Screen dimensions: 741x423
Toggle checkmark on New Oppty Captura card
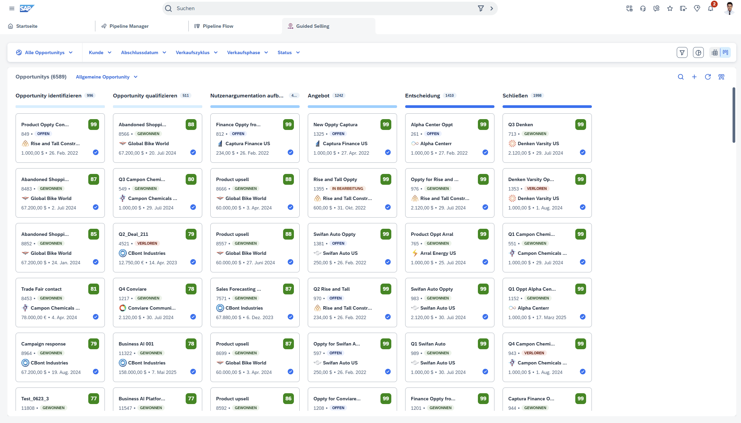(x=388, y=152)
